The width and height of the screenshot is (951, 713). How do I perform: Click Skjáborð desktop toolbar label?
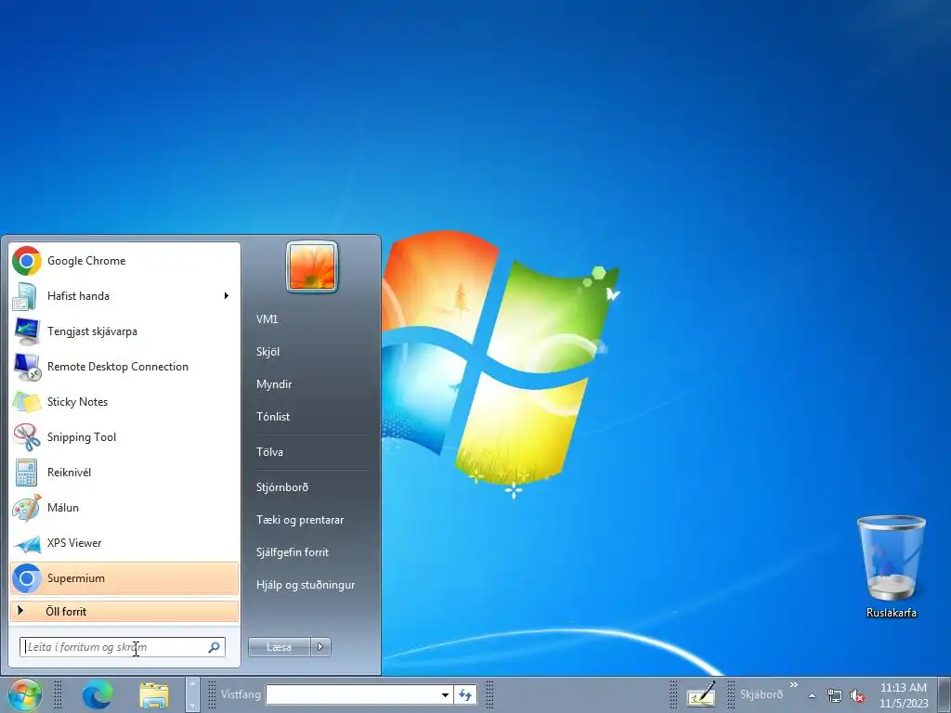pos(762,694)
